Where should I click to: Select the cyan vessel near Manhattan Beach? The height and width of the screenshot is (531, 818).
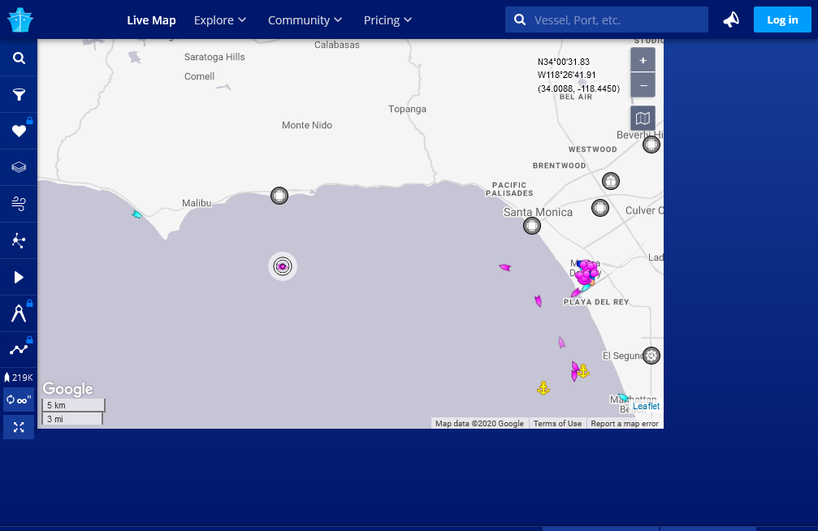click(623, 398)
